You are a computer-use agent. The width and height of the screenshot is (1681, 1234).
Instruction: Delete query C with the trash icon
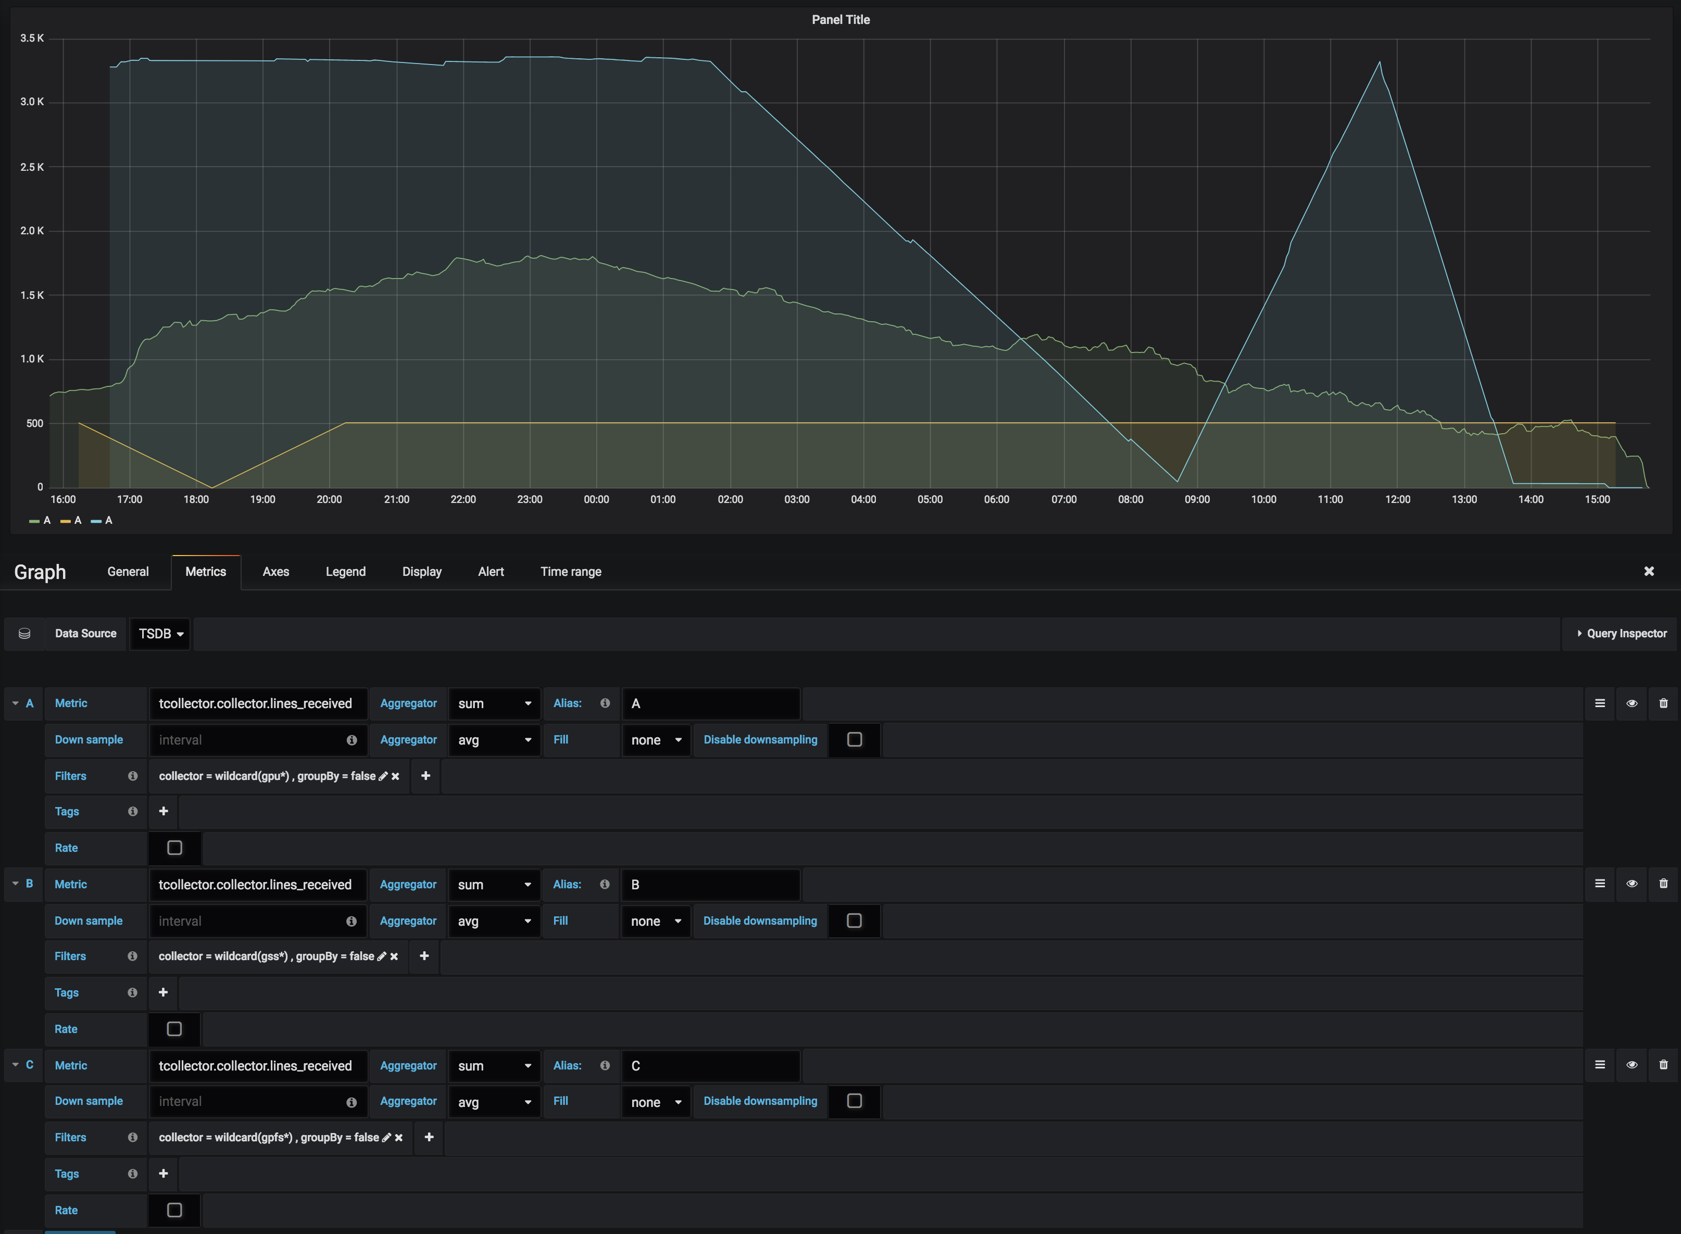point(1663,1065)
